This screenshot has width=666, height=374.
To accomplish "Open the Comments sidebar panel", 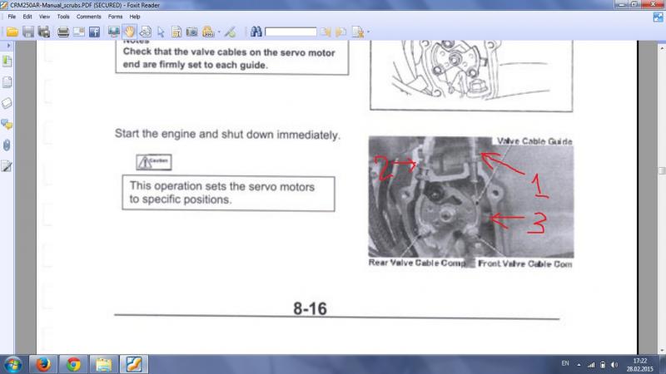I will [7, 124].
